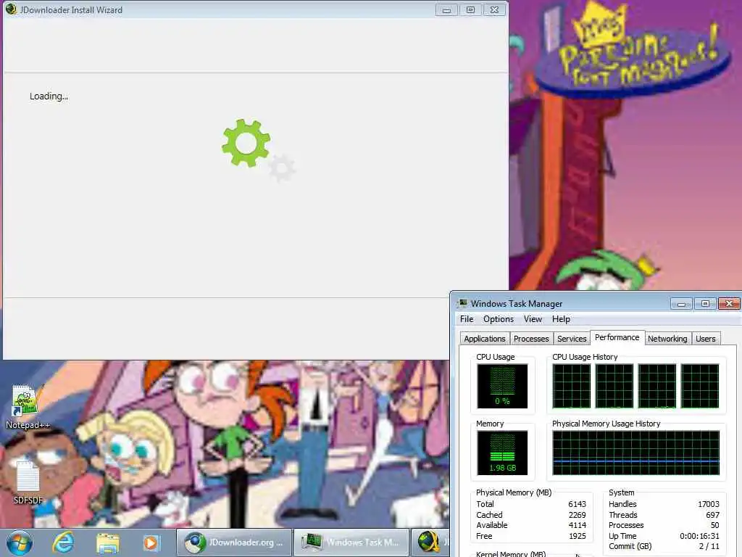
Task: Close the Windows Task Manager window
Action: (x=729, y=304)
